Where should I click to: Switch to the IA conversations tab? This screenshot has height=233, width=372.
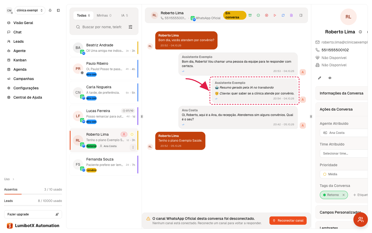(125, 16)
